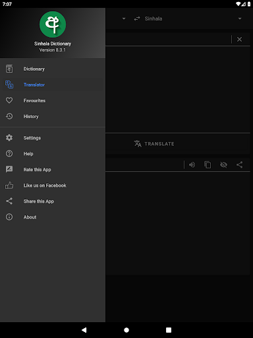The height and width of the screenshot is (338, 253).
Task: Expand the Sinhala target language dropdown
Action: pyautogui.click(x=240, y=18)
